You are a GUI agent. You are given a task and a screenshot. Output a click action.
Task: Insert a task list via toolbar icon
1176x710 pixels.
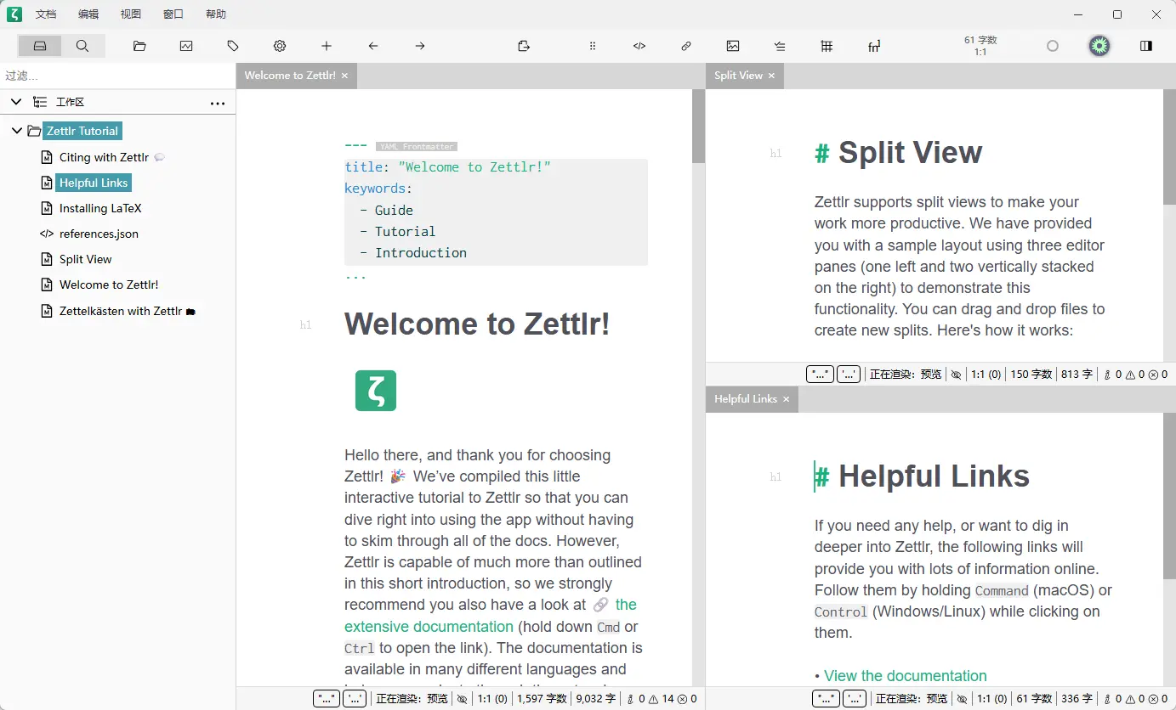(780, 46)
